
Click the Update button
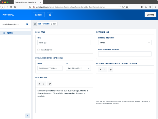coord(150,15)
